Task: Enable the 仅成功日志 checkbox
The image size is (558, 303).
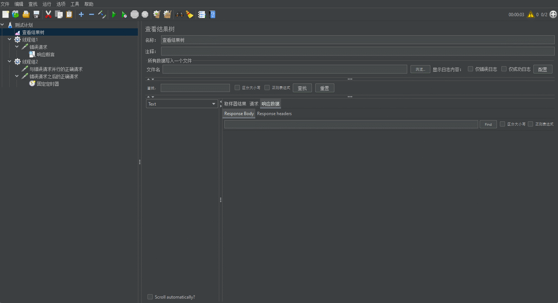Action: coord(504,69)
